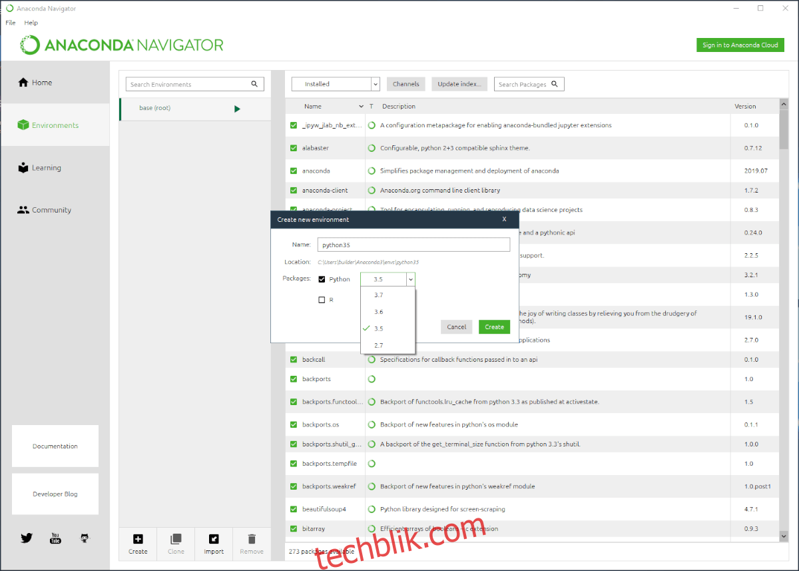The height and width of the screenshot is (571, 799).
Task: Toggle the beautifulsoup4 package checkbox
Action: [x=294, y=509]
